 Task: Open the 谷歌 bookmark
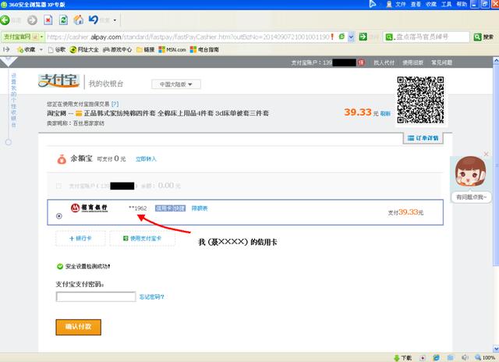click(x=57, y=50)
